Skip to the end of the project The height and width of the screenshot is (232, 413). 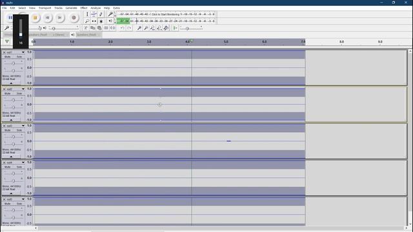tap(60, 17)
